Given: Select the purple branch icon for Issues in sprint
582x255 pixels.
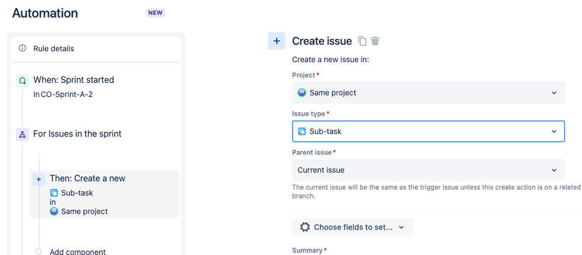Looking at the screenshot, I should (22, 135).
